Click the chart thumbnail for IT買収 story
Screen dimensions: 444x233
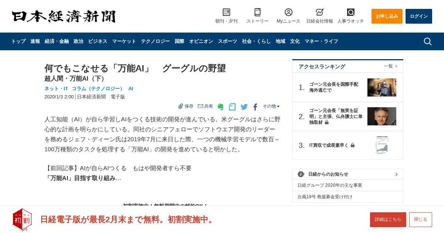(x=382, y=145)
